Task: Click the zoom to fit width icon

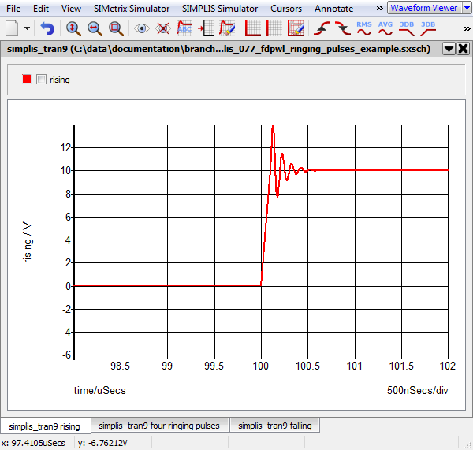Action: (x=95, y=28)
